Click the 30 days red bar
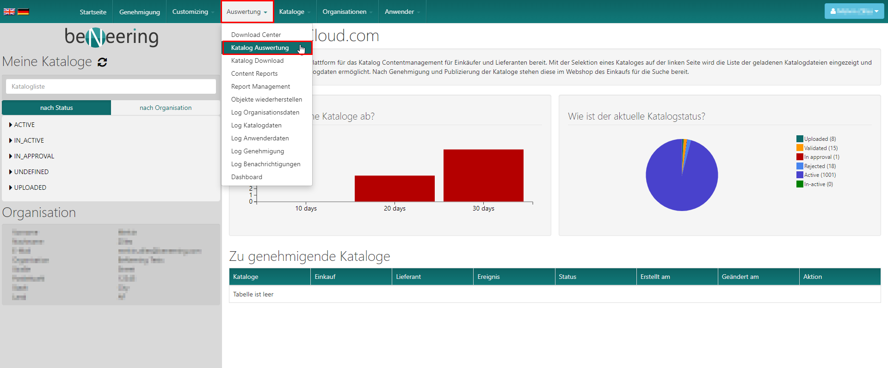 483,175
